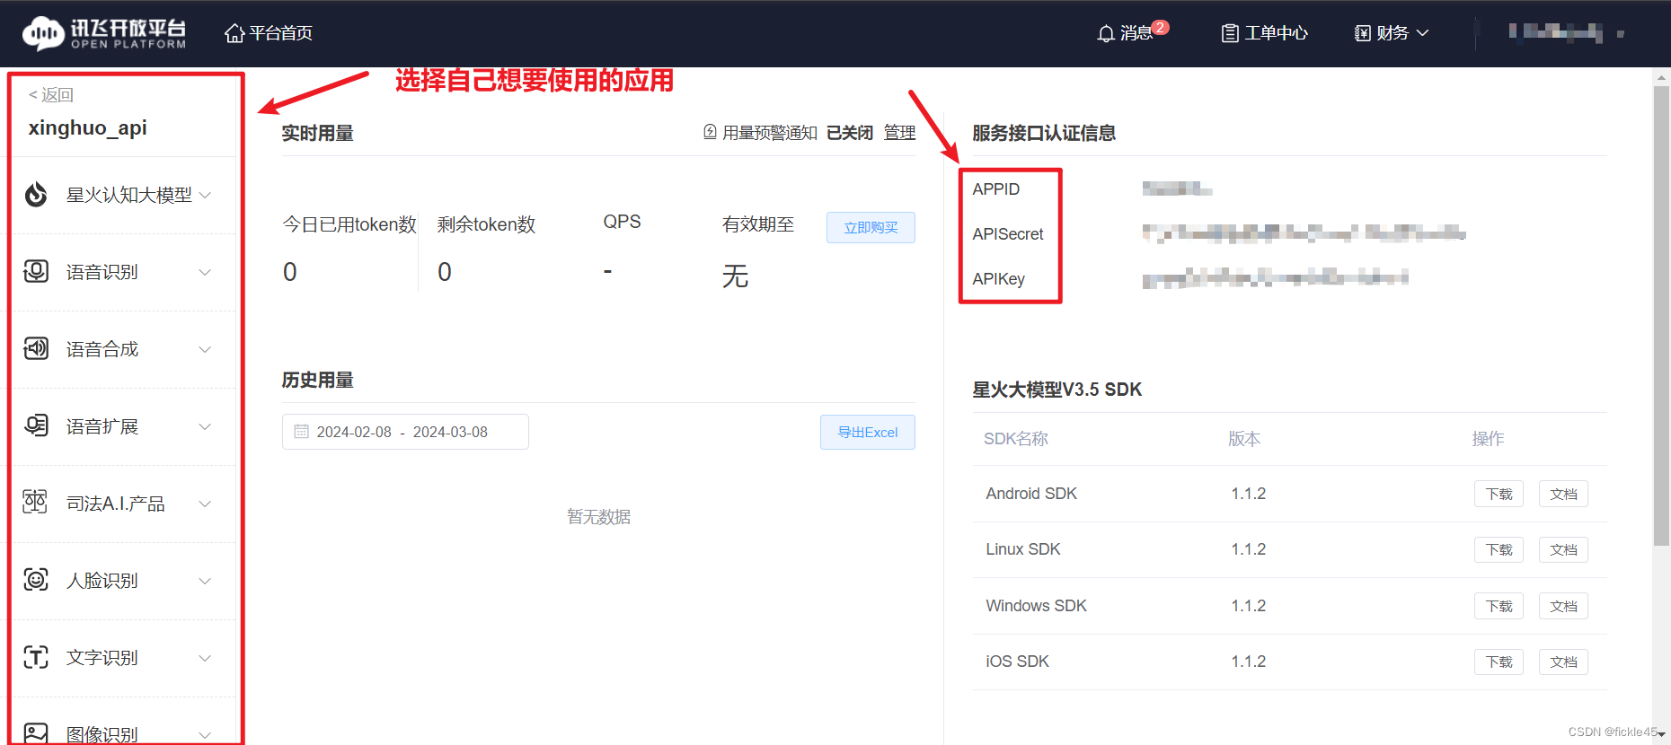Expand the 人脸识别 menu chevron
1671x745 pixels.
(205, 581)
